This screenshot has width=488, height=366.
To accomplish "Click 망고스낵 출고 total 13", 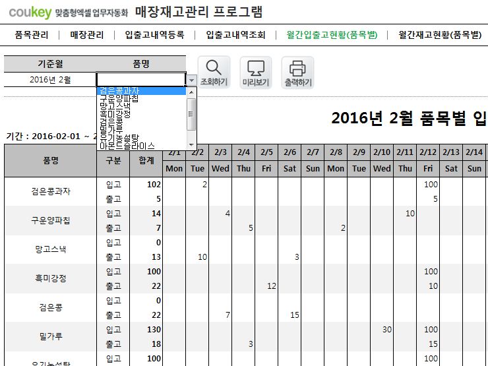I will (156, 257).
